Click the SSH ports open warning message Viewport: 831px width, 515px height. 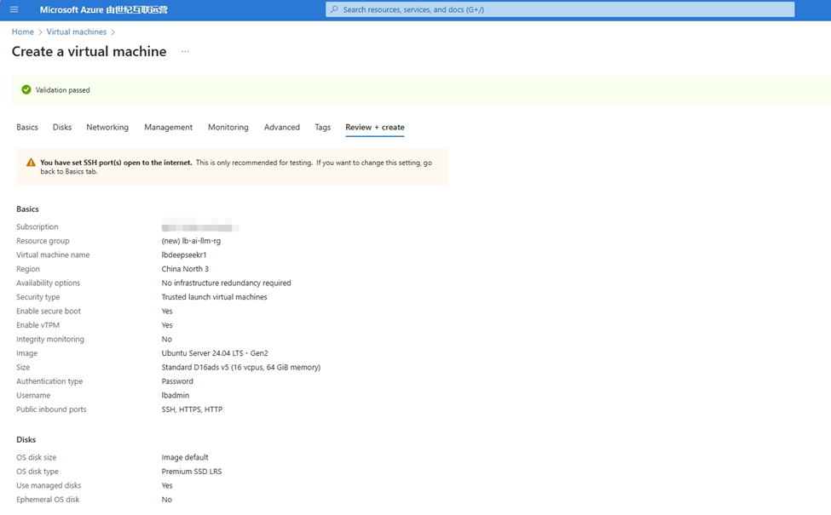click(x=236, y=167)
